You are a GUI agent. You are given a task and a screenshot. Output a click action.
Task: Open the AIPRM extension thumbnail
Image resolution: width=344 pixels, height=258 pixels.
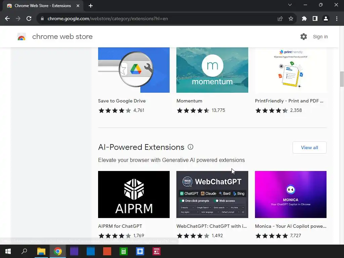(x=134, y=195)
